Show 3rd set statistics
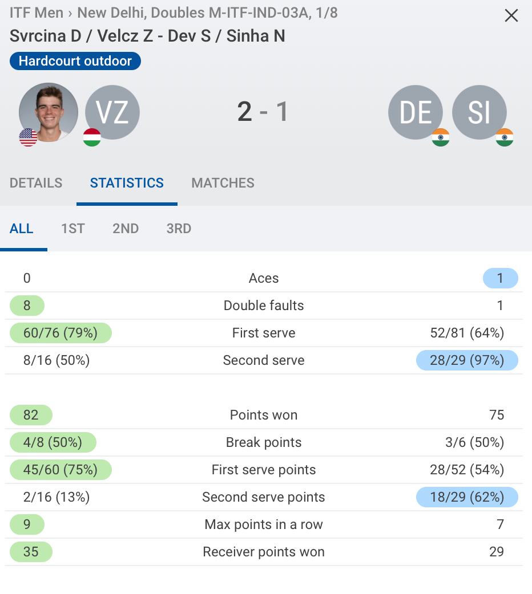The width and height of the screenshot is (532, 594). click(179, 229)
